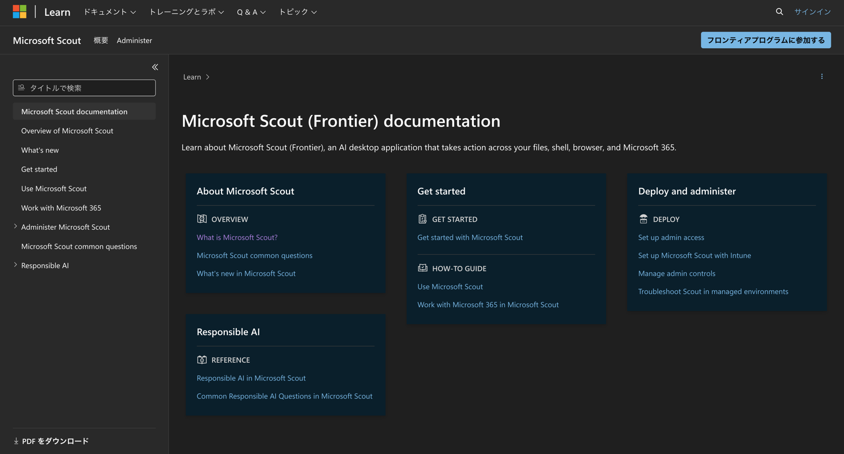This screenshot has width=844, height=454.
Task: Open the search magnifier icon
Action: pyautogui.click(x=779, y=12)
